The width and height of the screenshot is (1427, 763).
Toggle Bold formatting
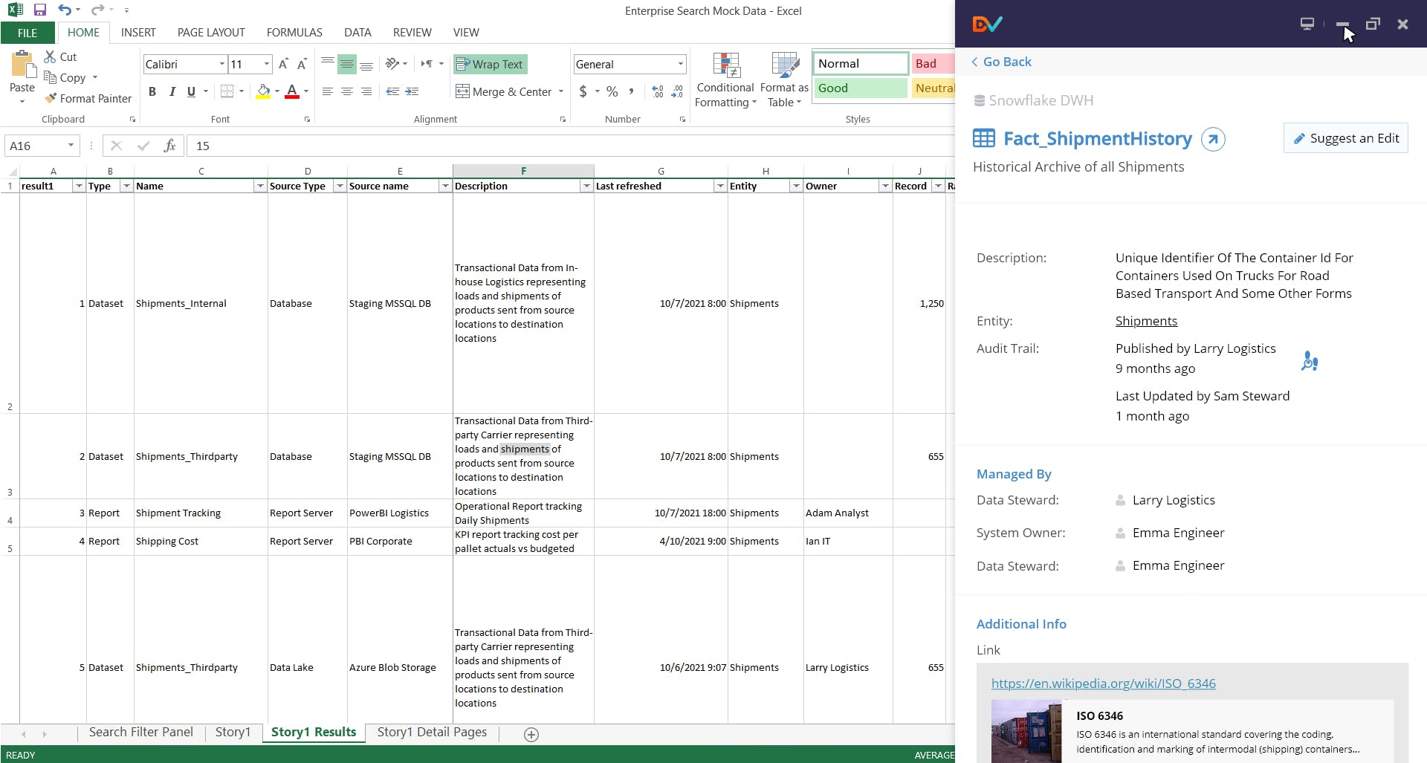[152, 91]
